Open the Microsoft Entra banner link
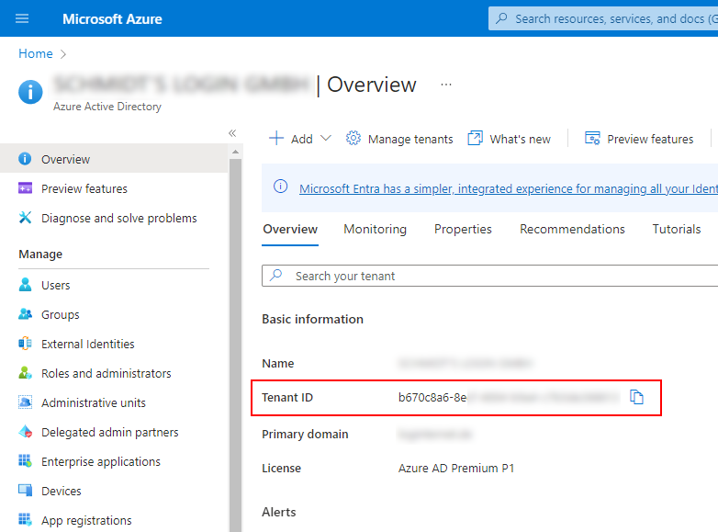Image resolution: width=718 pixels, height=532 pixels. coord(509,188)
